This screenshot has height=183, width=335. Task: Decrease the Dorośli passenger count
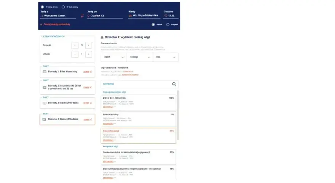pos(75,45)
